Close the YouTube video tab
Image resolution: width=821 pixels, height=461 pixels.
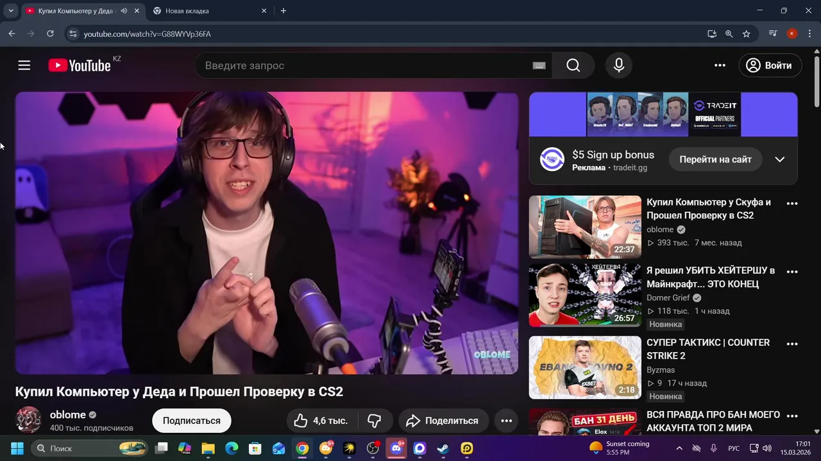tap(137, 11)
